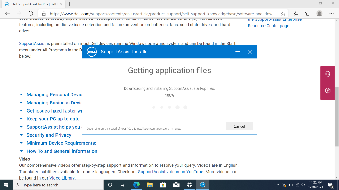Click the Type here to search box
Image resolution: width=339 pixels, height=190 pixels.
click(58, 185)
